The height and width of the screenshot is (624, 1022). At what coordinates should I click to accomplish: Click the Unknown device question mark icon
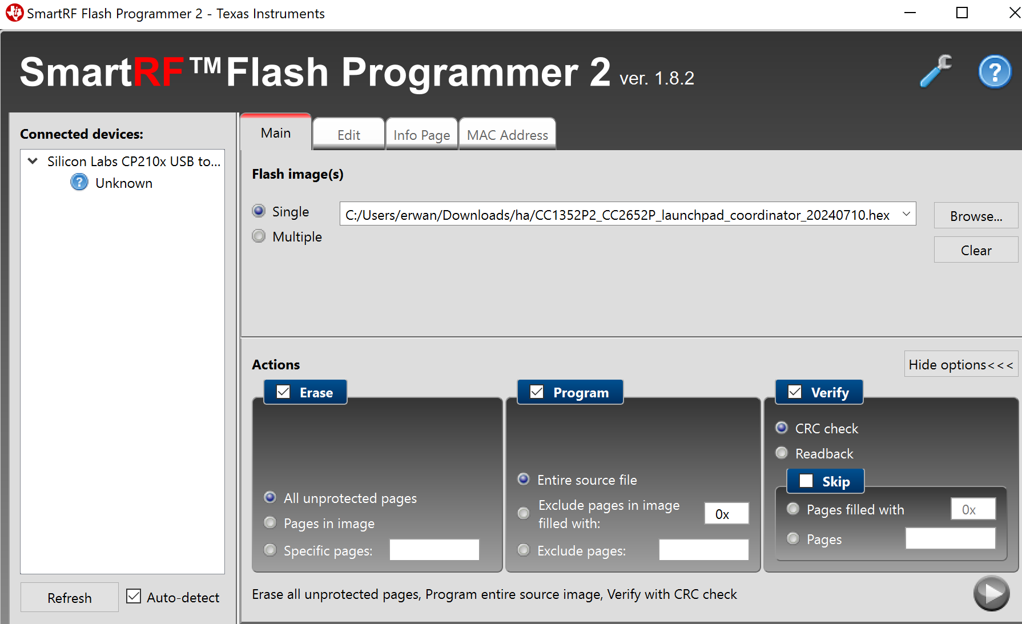pyautogui.click(x=79, y=183)
